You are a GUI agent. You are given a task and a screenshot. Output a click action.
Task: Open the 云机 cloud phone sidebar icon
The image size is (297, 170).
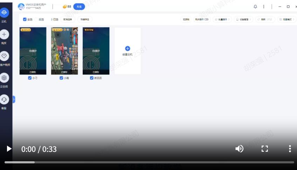click(5, 13)
